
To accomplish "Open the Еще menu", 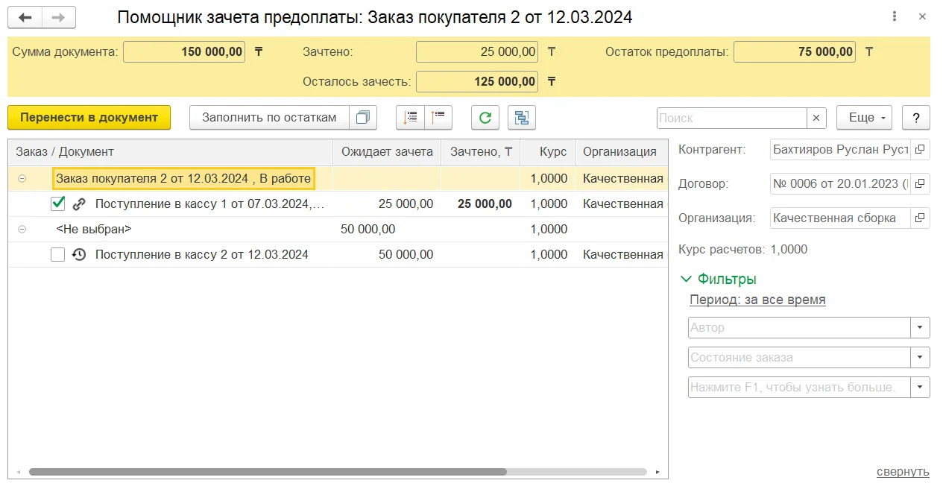I will click(864, 117).
